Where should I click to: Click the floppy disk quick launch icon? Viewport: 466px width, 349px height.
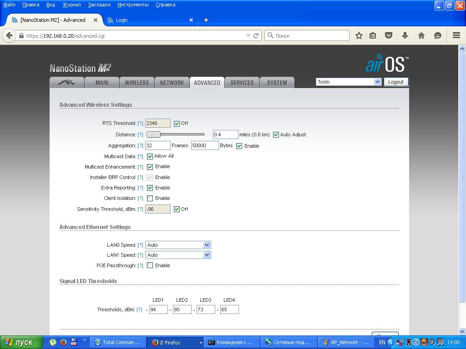(x=73, y=342)
